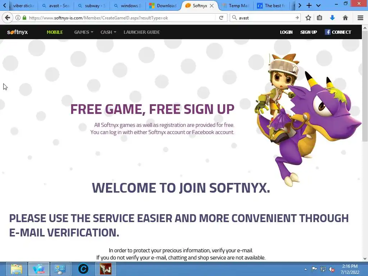This screenshot has height=276, width=368.
Task: Click LOGIN in site header
Action: [x=286, y=32]
